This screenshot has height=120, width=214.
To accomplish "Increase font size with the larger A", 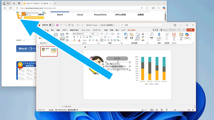I will (90, 40).
